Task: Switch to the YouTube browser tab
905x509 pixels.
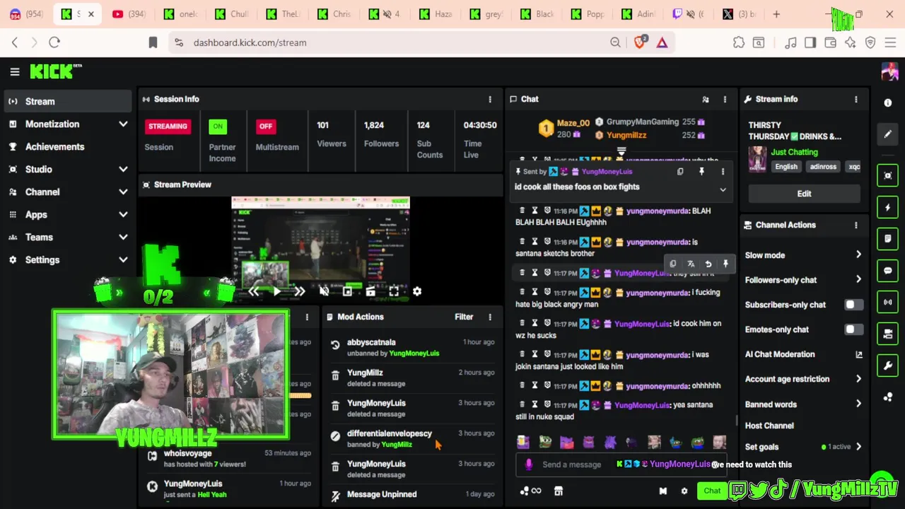Action: click(128, 14)
